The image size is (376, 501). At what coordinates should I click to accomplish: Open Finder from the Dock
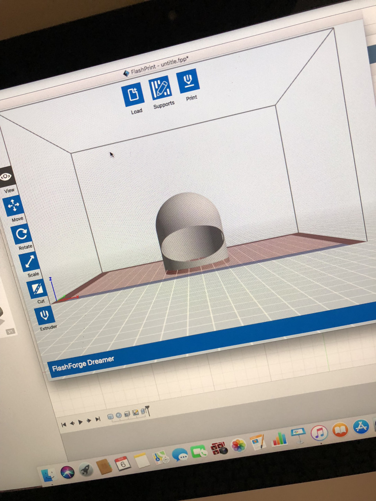49,476
